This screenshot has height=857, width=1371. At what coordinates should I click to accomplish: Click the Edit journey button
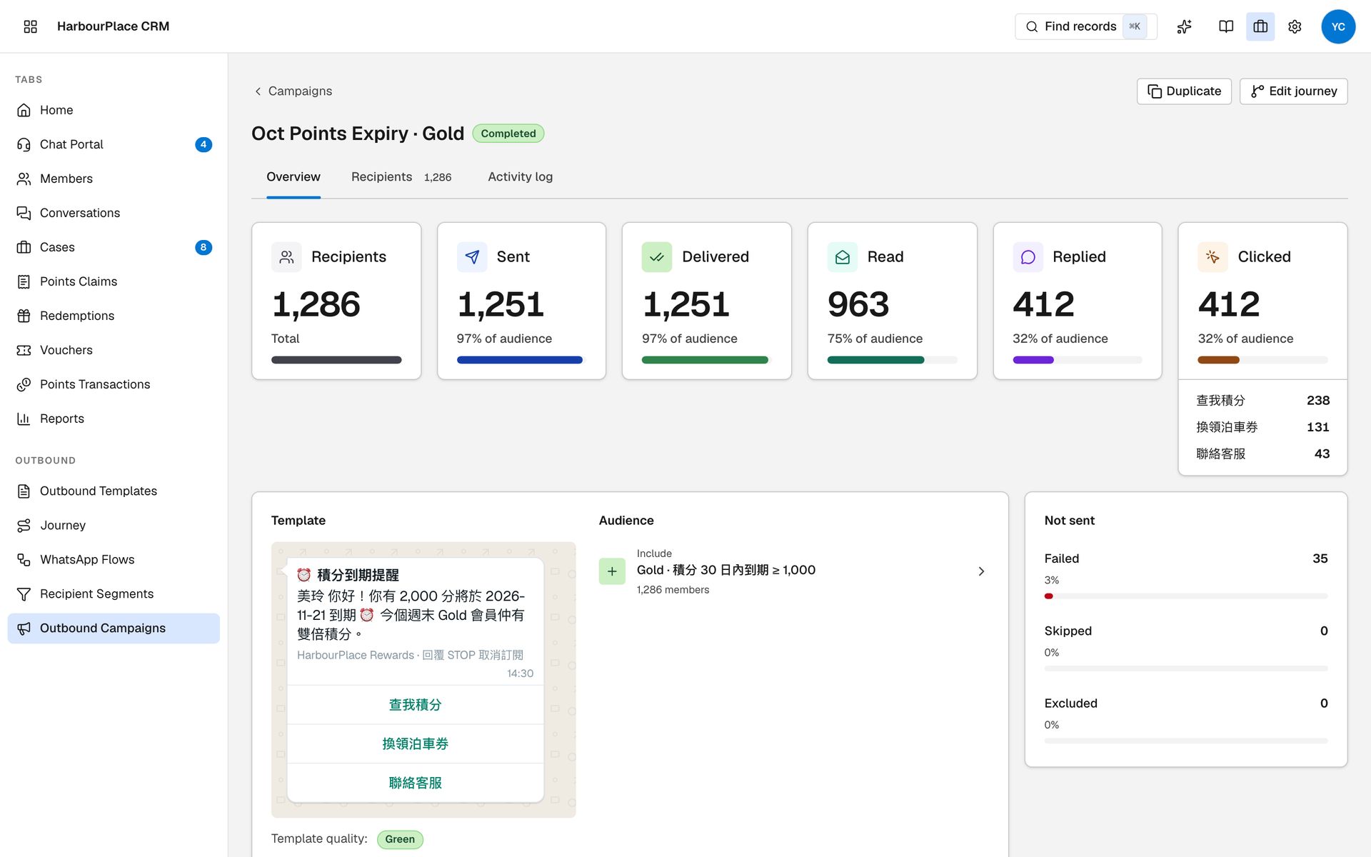pyautogui.click(x=1293, y=91)
